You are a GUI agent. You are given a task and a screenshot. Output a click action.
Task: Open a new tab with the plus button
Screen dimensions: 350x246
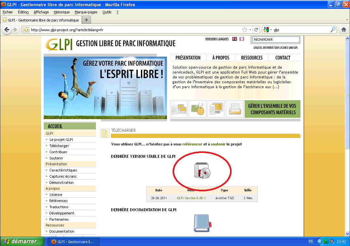point(86,20)
